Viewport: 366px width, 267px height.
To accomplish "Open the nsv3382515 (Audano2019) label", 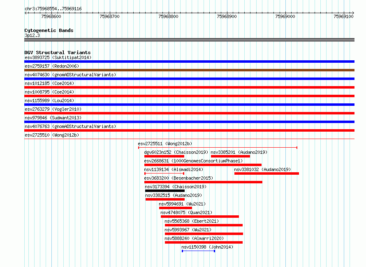I will point(174,195).
